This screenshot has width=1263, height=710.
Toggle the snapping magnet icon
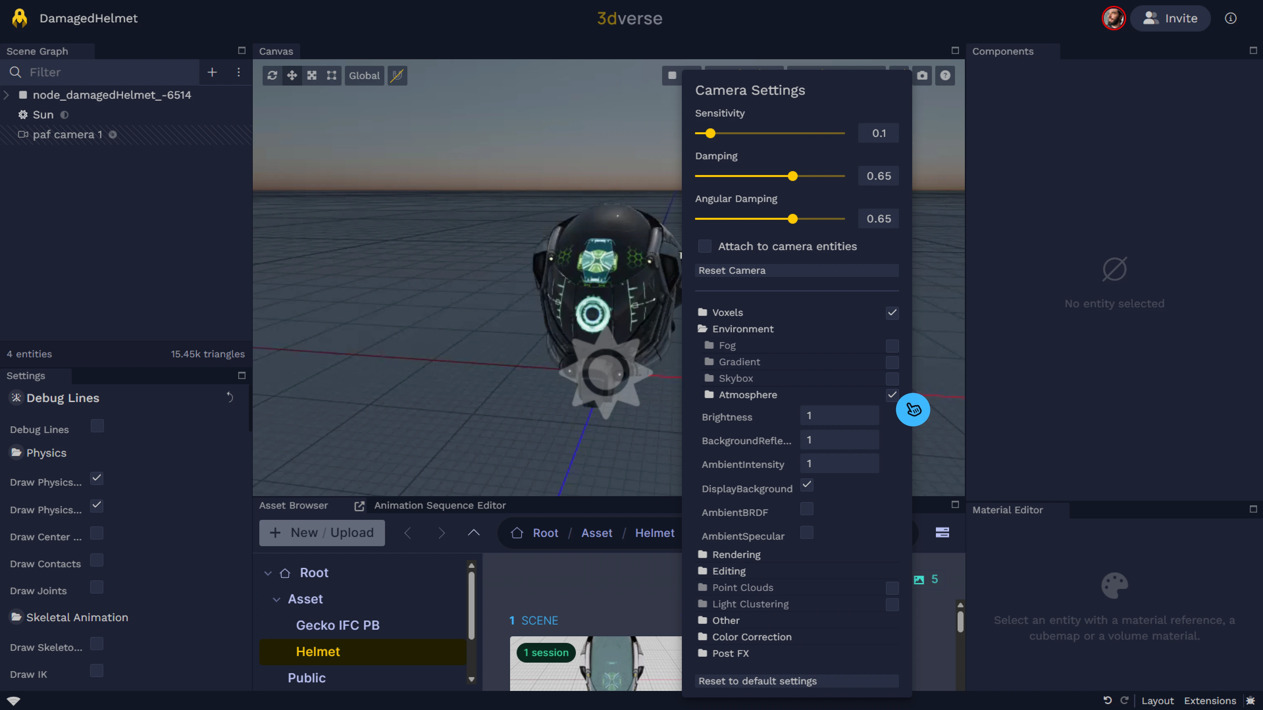pyautogui.click(x=397, y=76)
